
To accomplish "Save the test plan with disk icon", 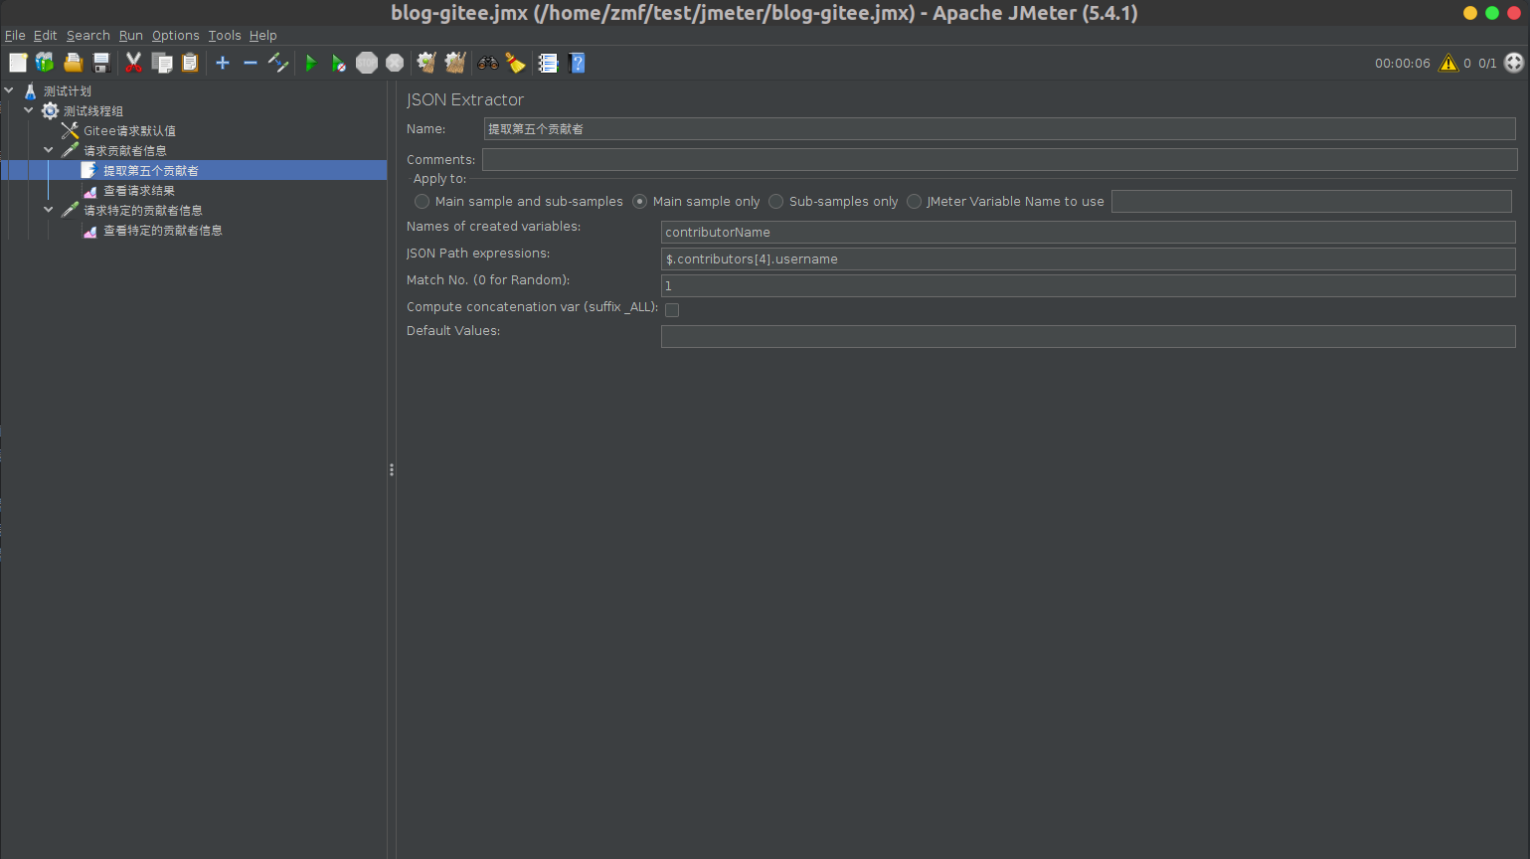I will pyautogui.click(x=100, y=63).
